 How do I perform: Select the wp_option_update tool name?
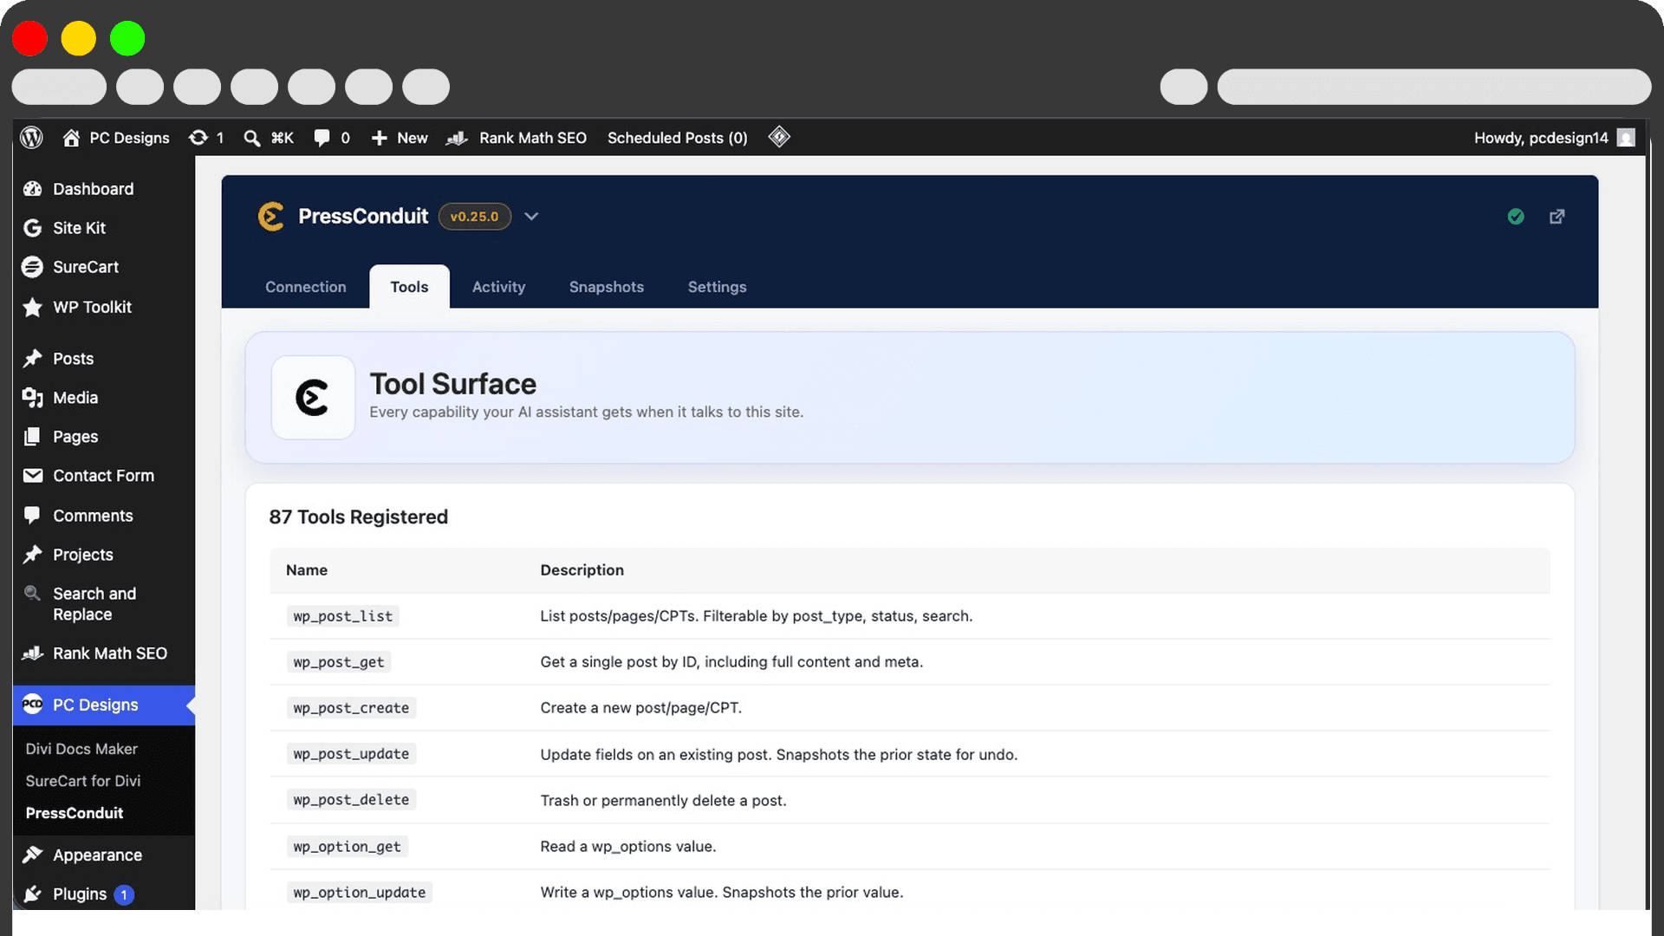tap(359, 893)
